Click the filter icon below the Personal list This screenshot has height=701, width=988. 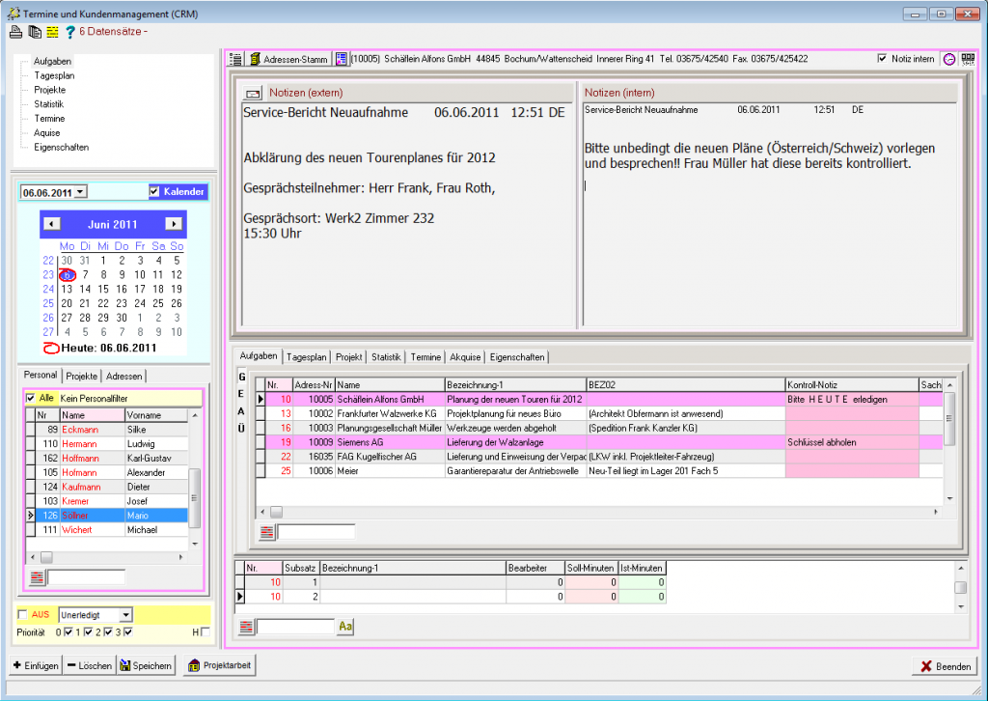[x=38, y=576]
